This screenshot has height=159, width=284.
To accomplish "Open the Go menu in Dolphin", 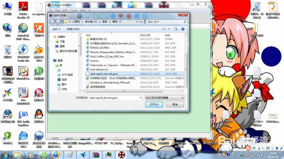I will 51,10.
